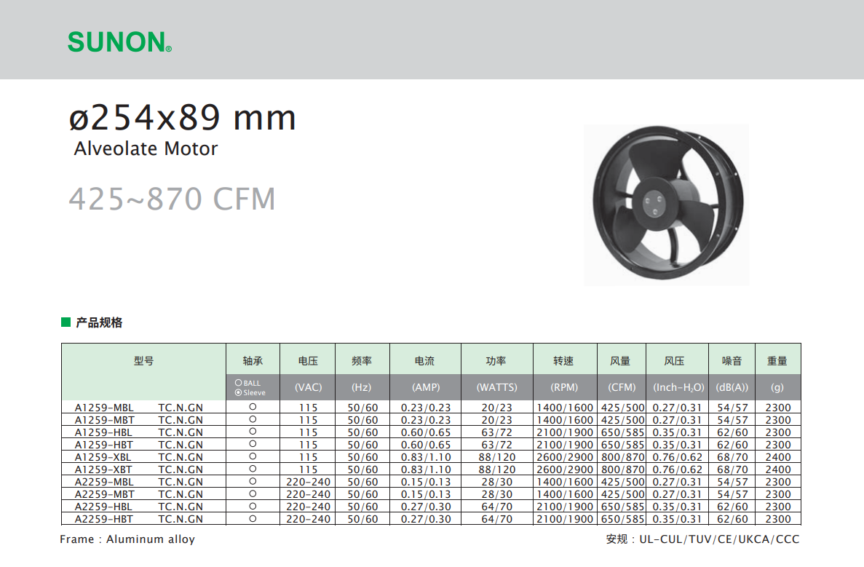
Task: Click the 64/70 power value for A2259-HBL
Action: click(497, 507)
